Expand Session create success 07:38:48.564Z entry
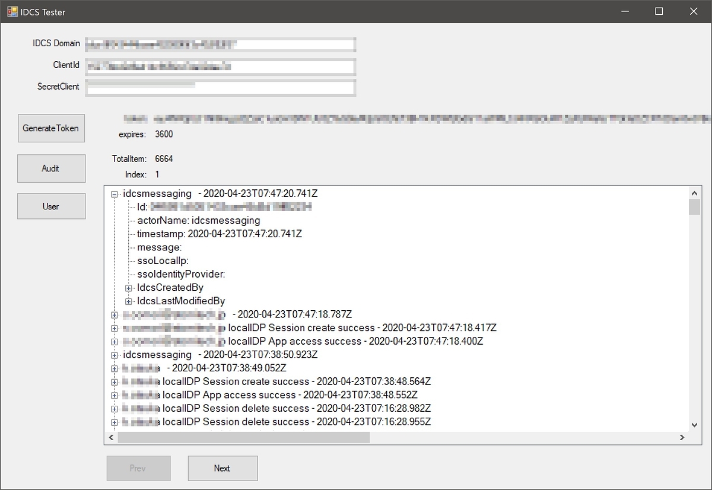Viewport: 712px width, 490px height. point(115,381)
